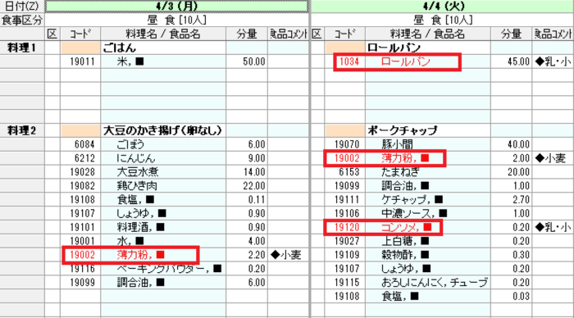Click the 豚小間 ingredient cell

pos(427,144)
